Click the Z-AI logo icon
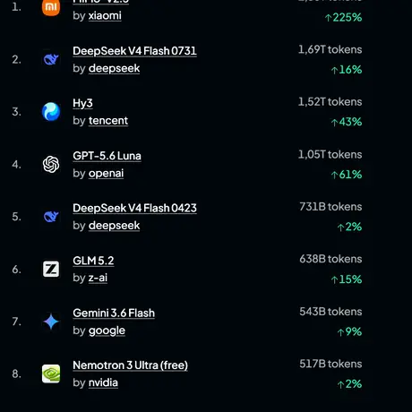412x412 pixels. click(51, 269)
